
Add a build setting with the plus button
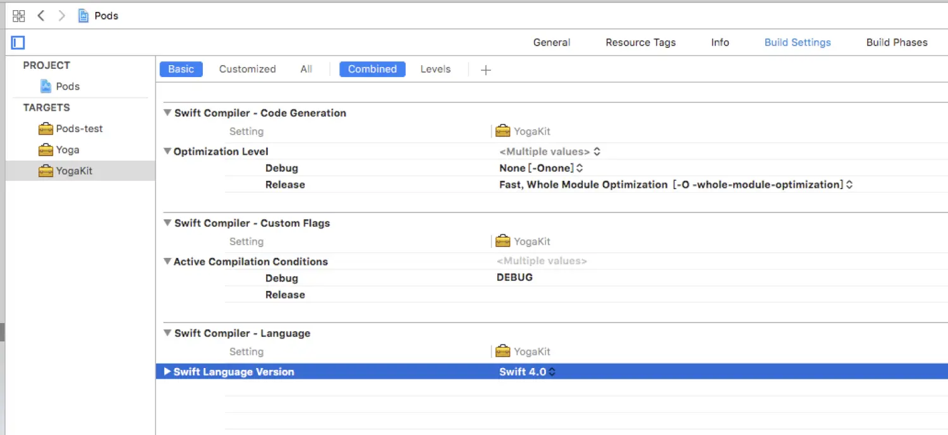[485, 70]
